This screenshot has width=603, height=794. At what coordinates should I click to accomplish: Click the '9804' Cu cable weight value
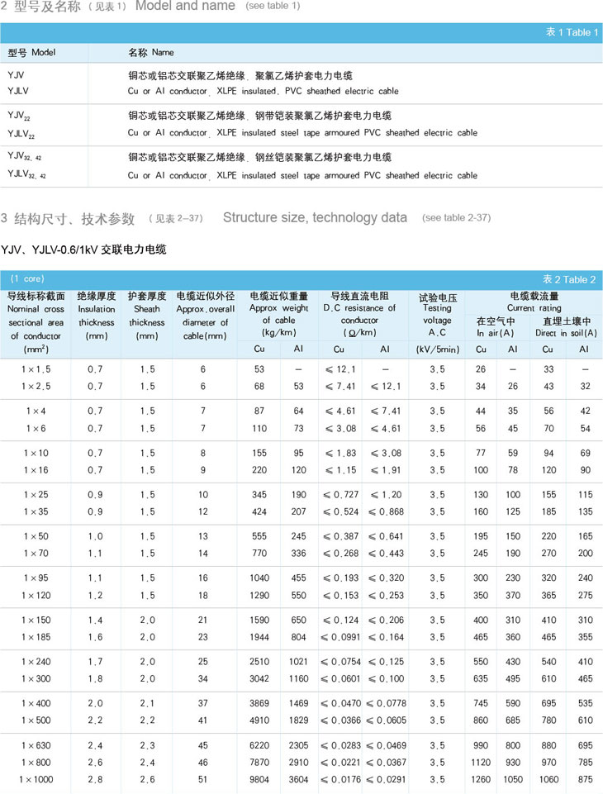259,779
